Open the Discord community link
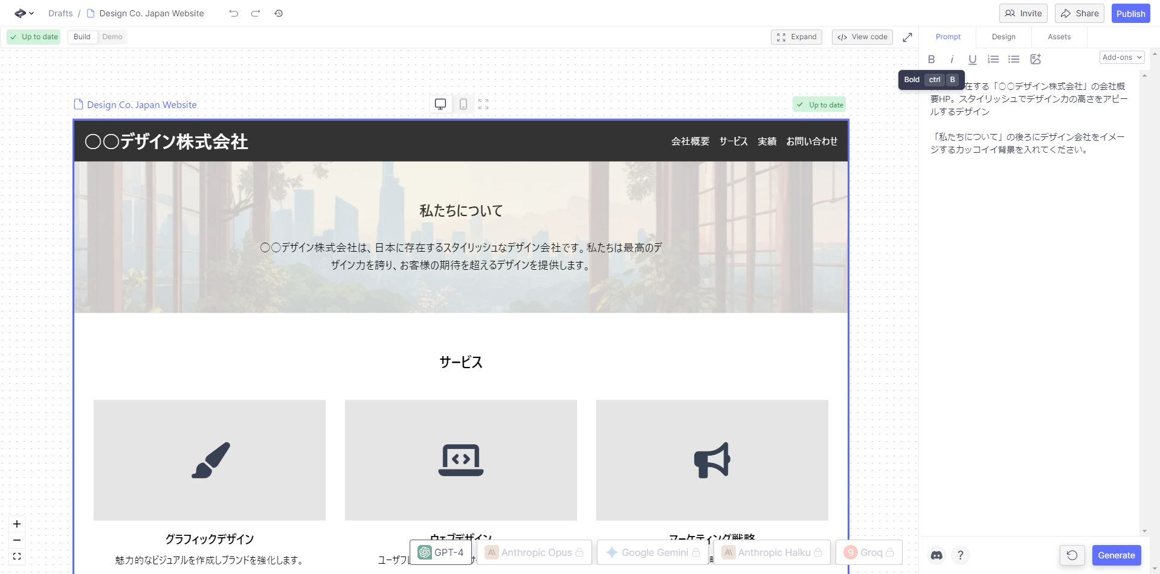 click(936, 555)
